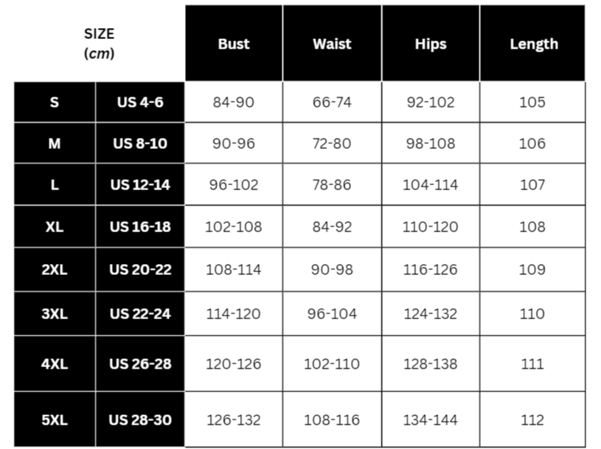Select the 72-80 waist measurement cell
The height and width of the screenshot is (449, 601).
332,143
